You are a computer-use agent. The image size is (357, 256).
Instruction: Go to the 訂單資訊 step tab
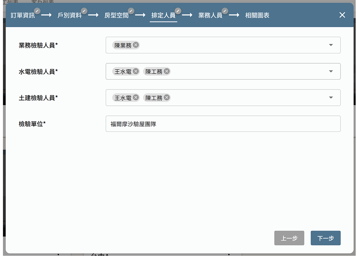23,15
